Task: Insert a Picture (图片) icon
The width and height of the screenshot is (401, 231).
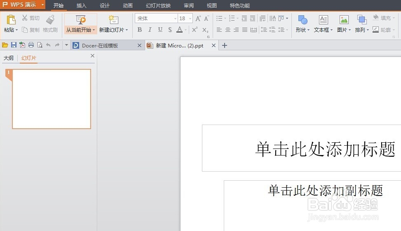Action: tap(344, 20)
